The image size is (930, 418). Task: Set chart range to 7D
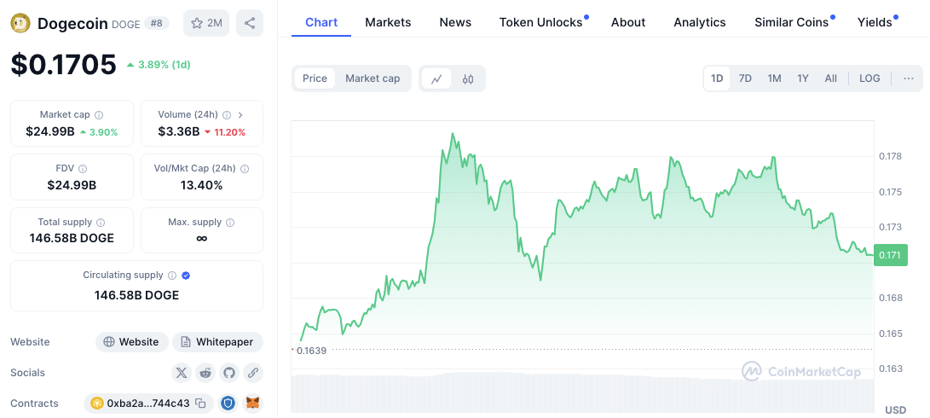pos(746,78)
